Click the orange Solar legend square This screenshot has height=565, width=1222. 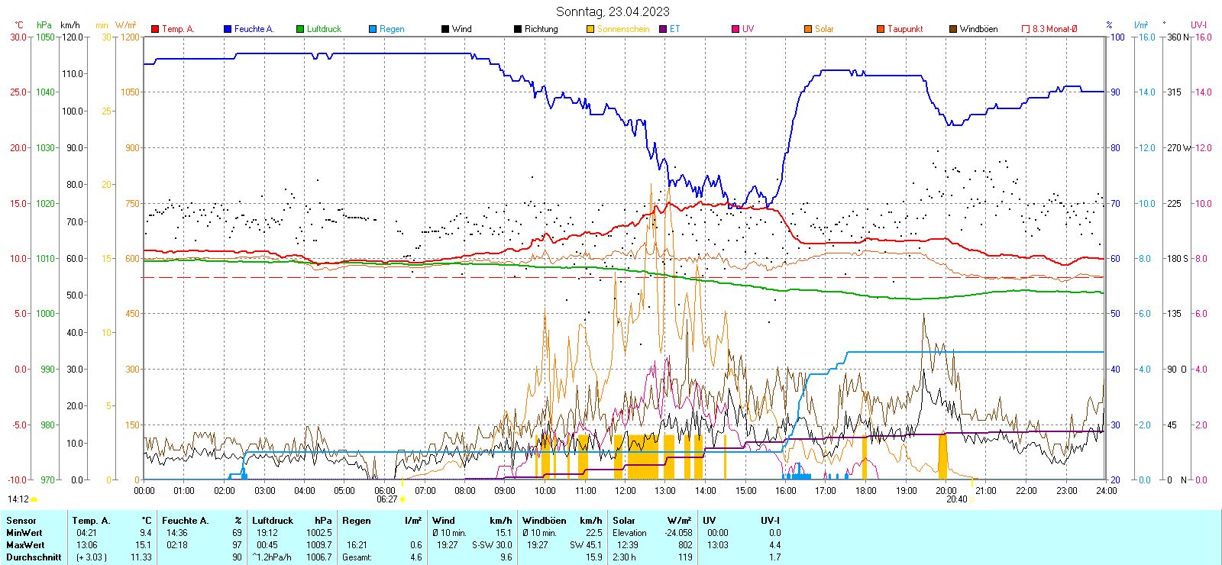coord(808,29)
